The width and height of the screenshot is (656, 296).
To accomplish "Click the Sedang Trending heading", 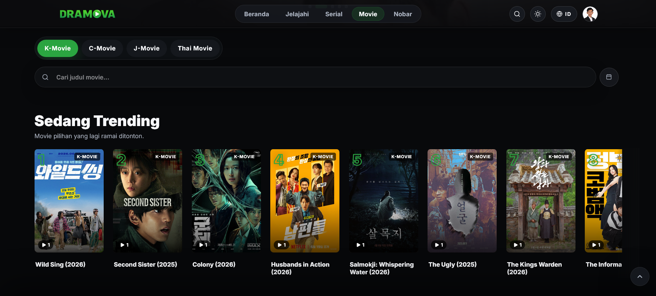I will [x=97, y=121].
